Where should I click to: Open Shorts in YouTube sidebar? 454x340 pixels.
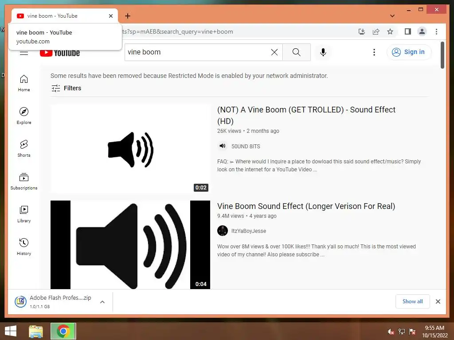24,149
